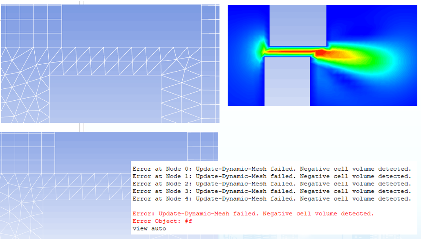This screenshot has width=421, height=239.
Task: Click the 'Error at Node 4' console line
Action: click(272, 198)
